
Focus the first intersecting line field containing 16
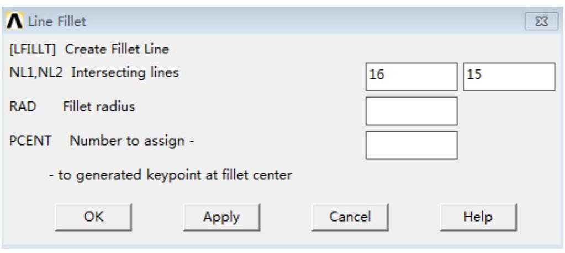click(411, 77)
